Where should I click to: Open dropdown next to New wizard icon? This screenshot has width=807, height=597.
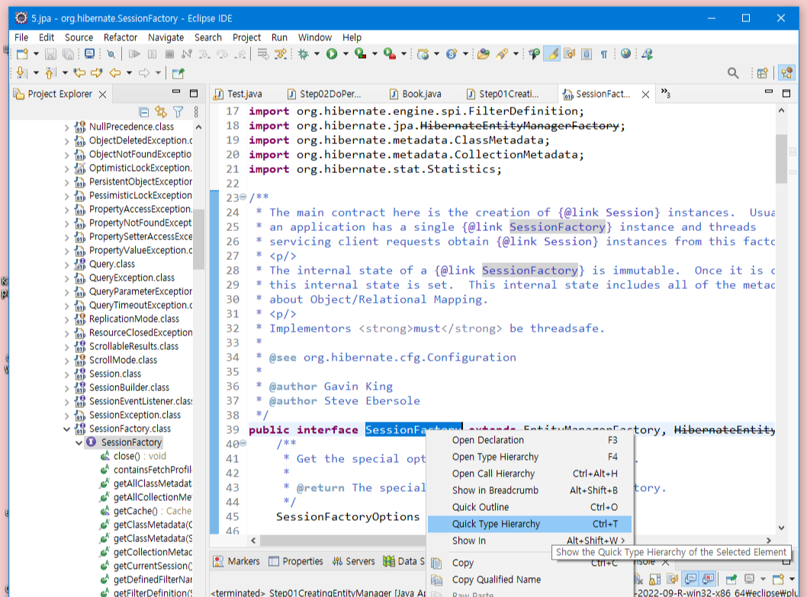pyautogui.click(x=36, y=54)
